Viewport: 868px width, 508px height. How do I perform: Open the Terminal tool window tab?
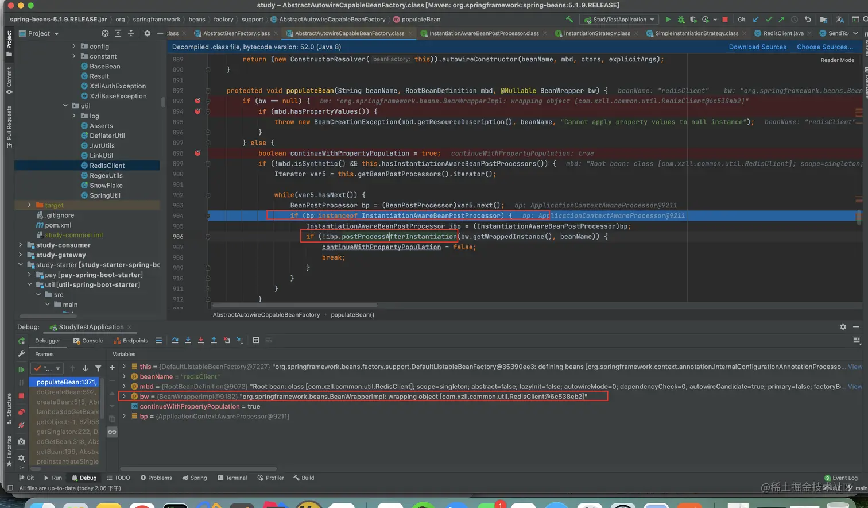point(232,478)
